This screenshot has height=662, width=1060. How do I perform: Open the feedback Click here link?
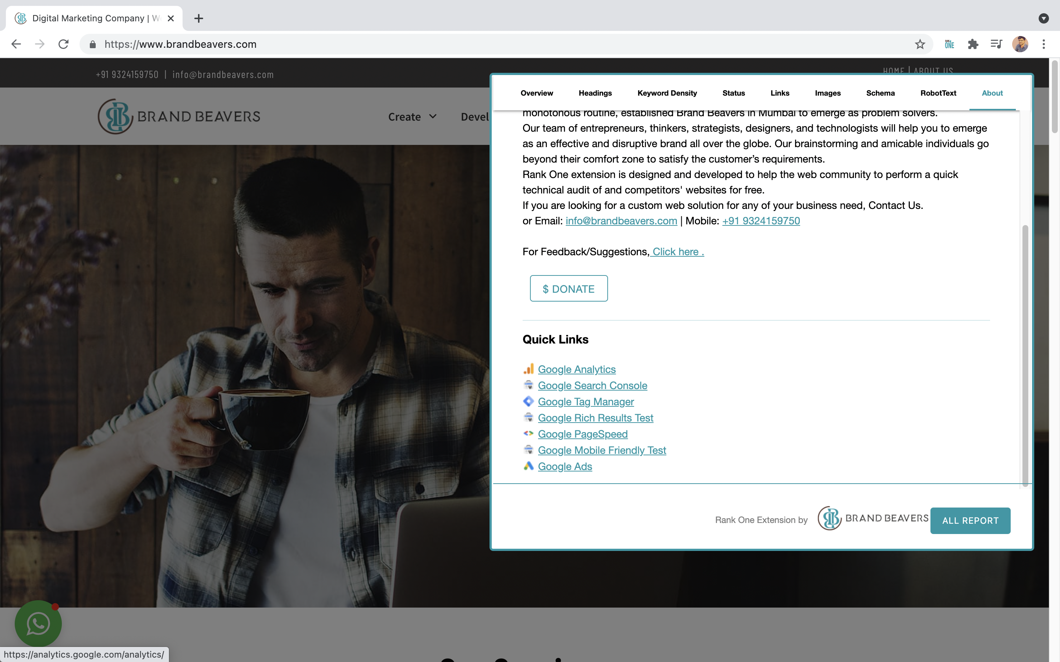[x=677, y=251]
